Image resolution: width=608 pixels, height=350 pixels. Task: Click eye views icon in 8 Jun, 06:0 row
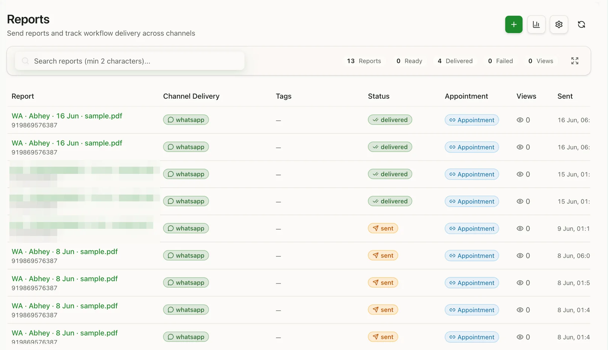click(520, 256)
